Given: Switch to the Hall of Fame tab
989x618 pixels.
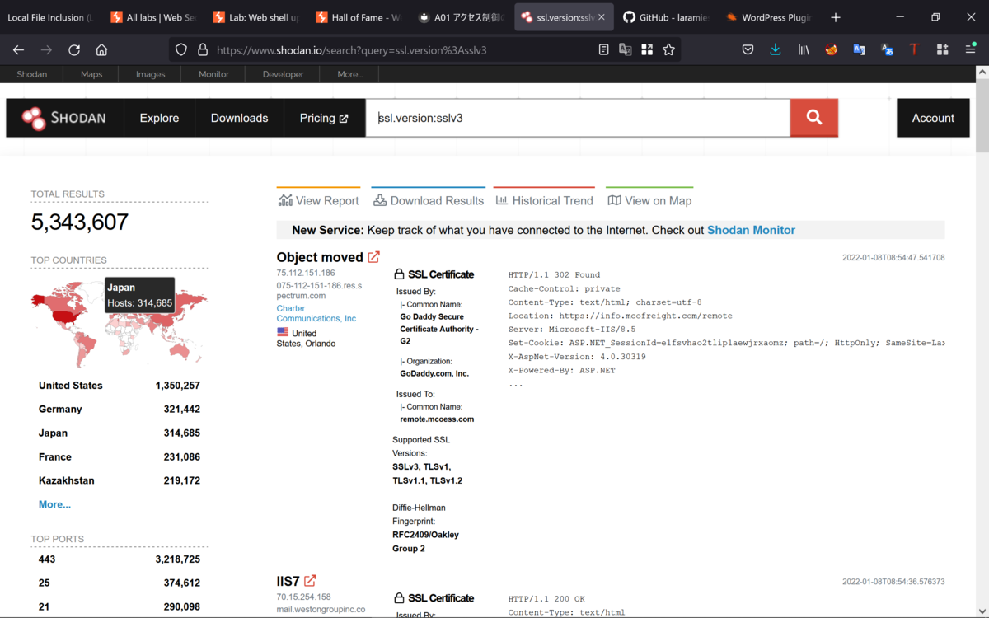Looking at the screenshot, I should 358,17.
